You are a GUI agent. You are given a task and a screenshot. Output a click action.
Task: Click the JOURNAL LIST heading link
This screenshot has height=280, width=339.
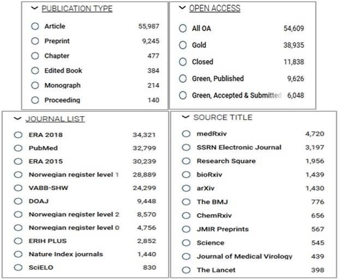pyautogui.click(x=55, y=119)
